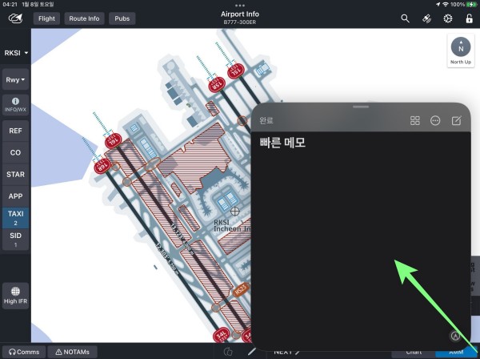480x359 pixels.
Task: Switch to High IFR globe map
Action: pos(15,294)
